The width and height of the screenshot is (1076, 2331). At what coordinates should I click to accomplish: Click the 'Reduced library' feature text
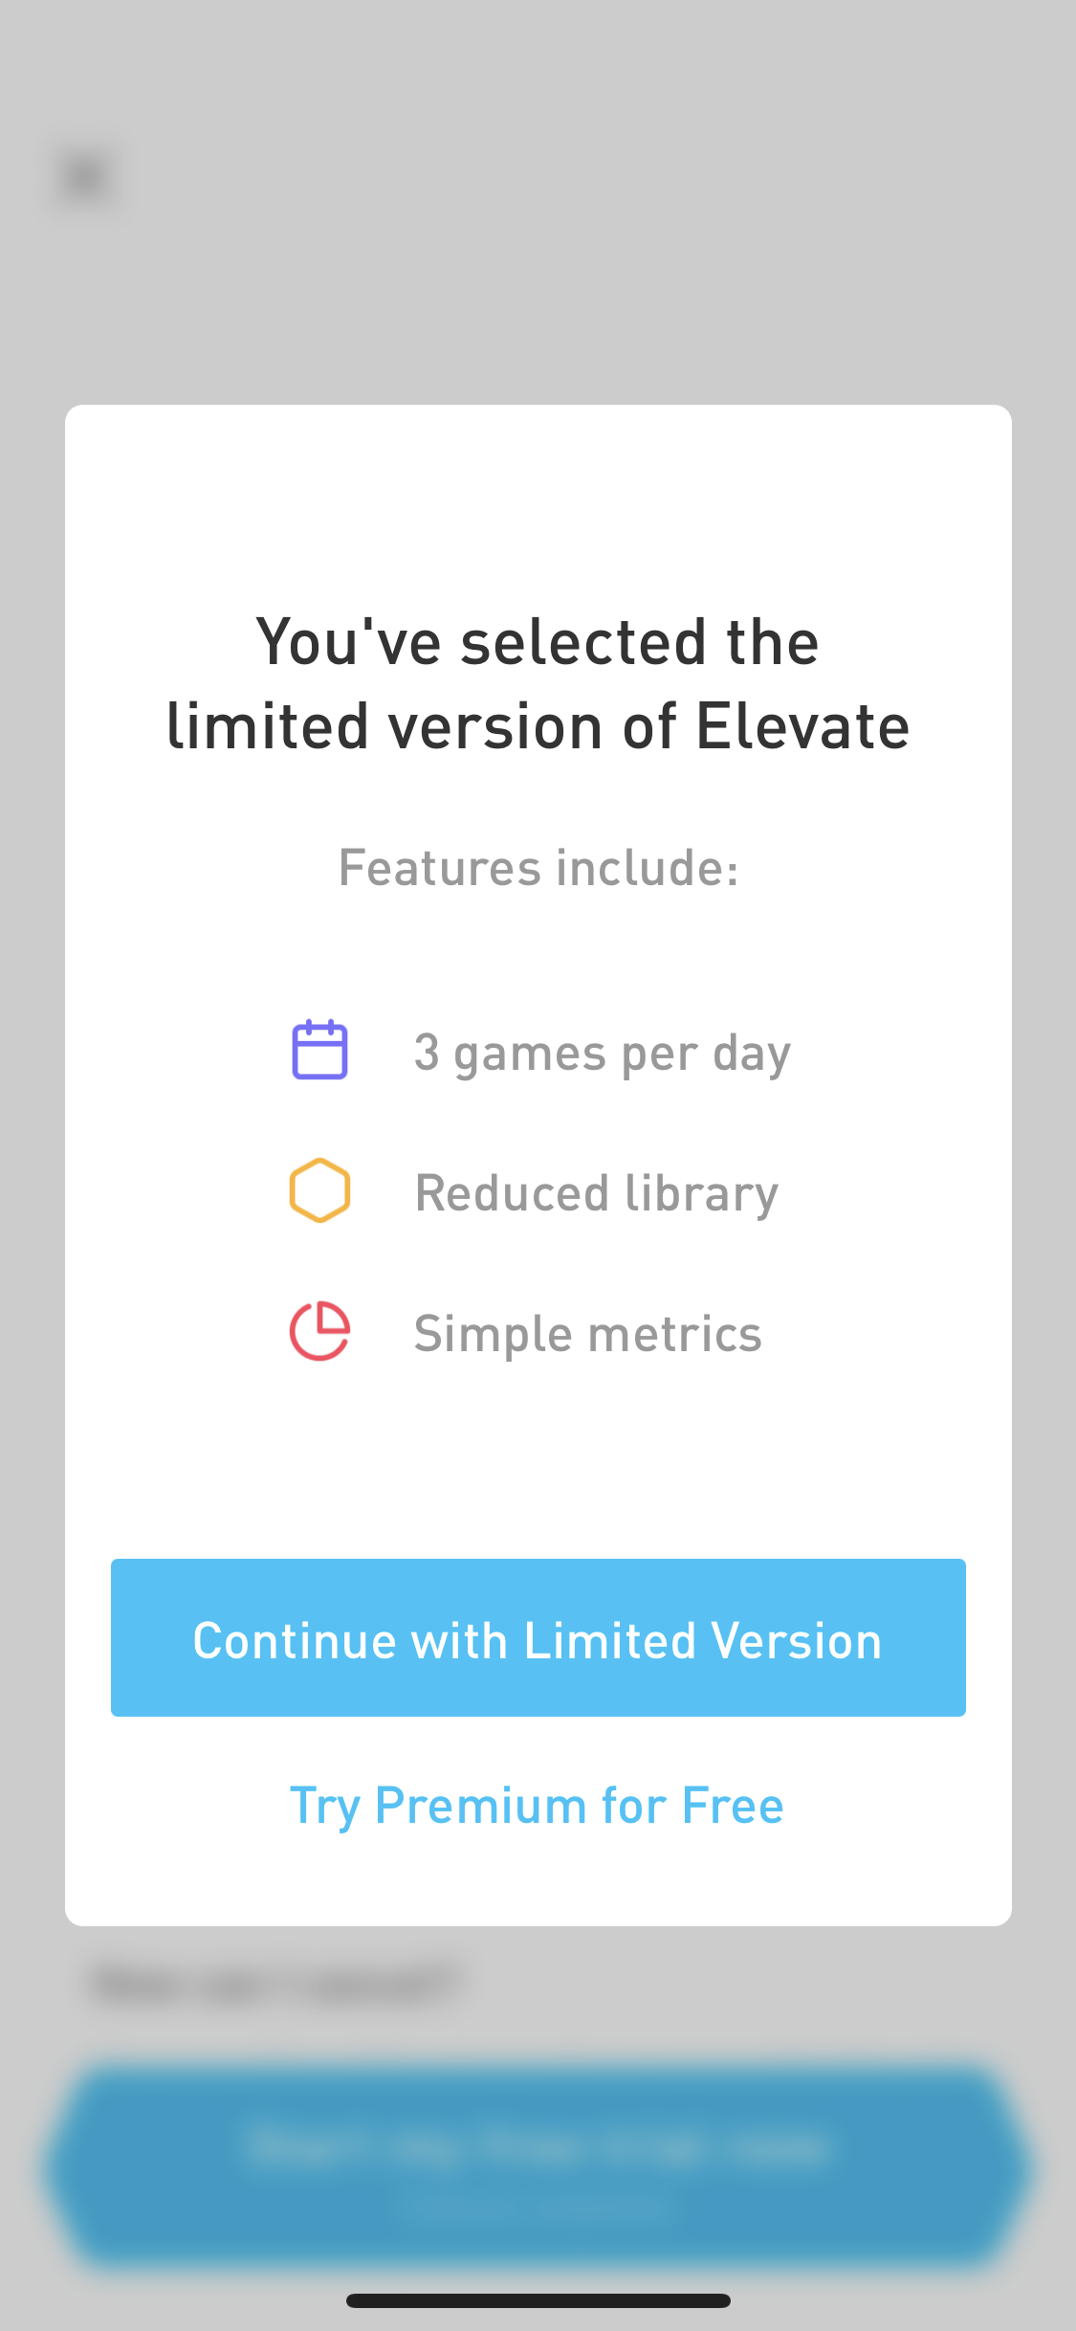(x=596, y=1191)
